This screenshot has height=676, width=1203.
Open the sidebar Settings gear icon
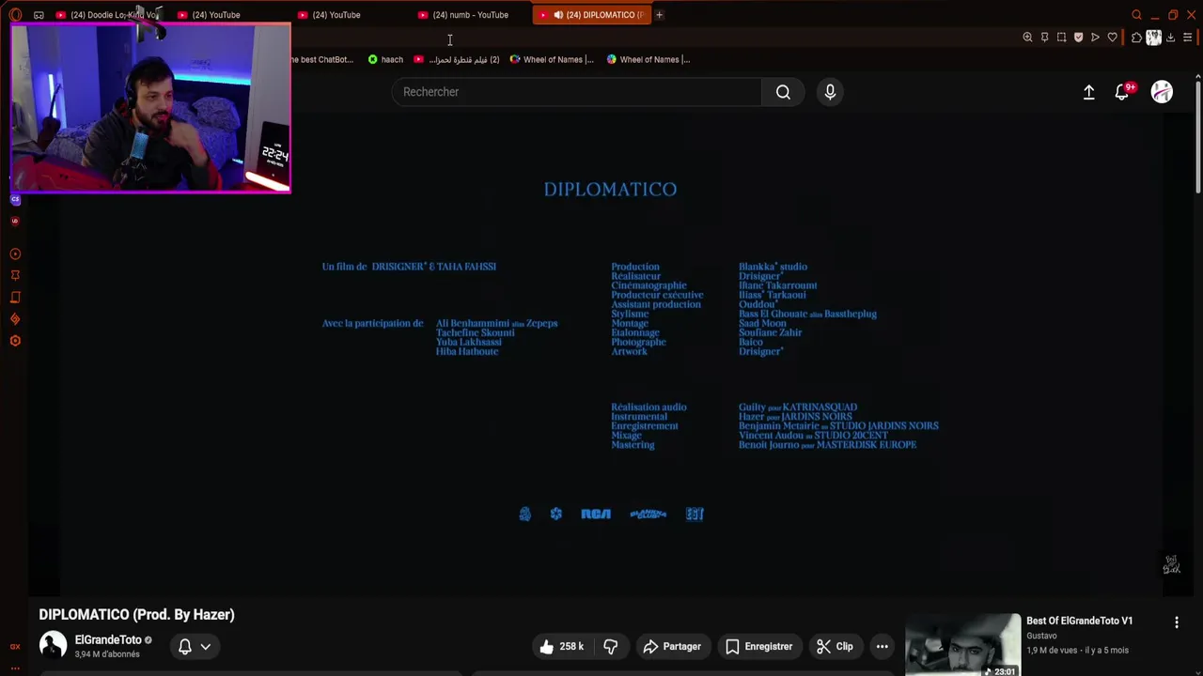tap(15, 340)
